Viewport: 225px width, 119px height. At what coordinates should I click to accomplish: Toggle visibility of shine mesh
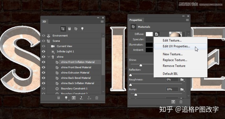[43, 57]
